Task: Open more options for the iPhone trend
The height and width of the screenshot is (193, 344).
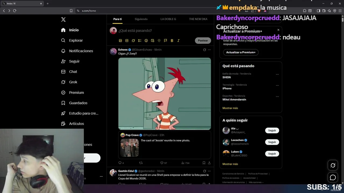Action: 277,86
